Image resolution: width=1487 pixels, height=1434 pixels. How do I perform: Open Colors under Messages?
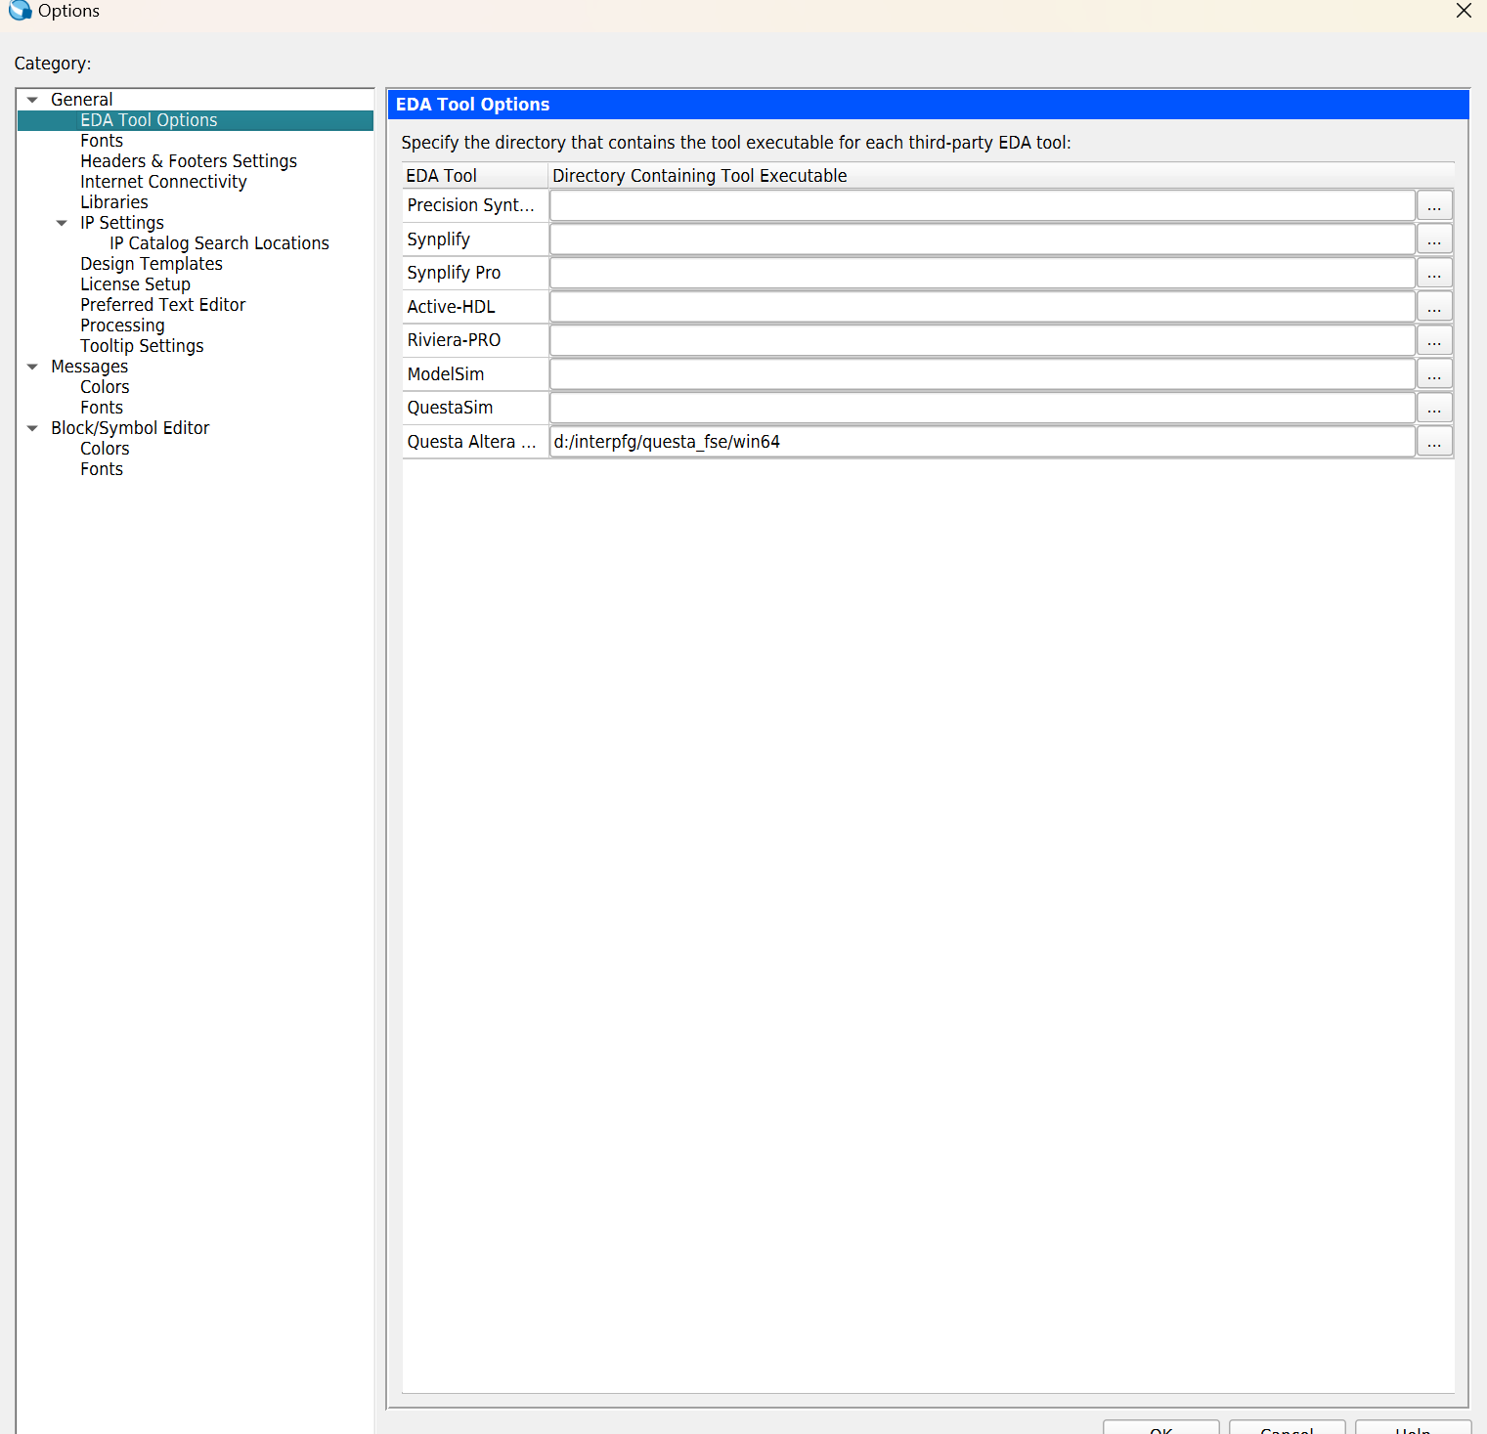(x=105, y=387)
